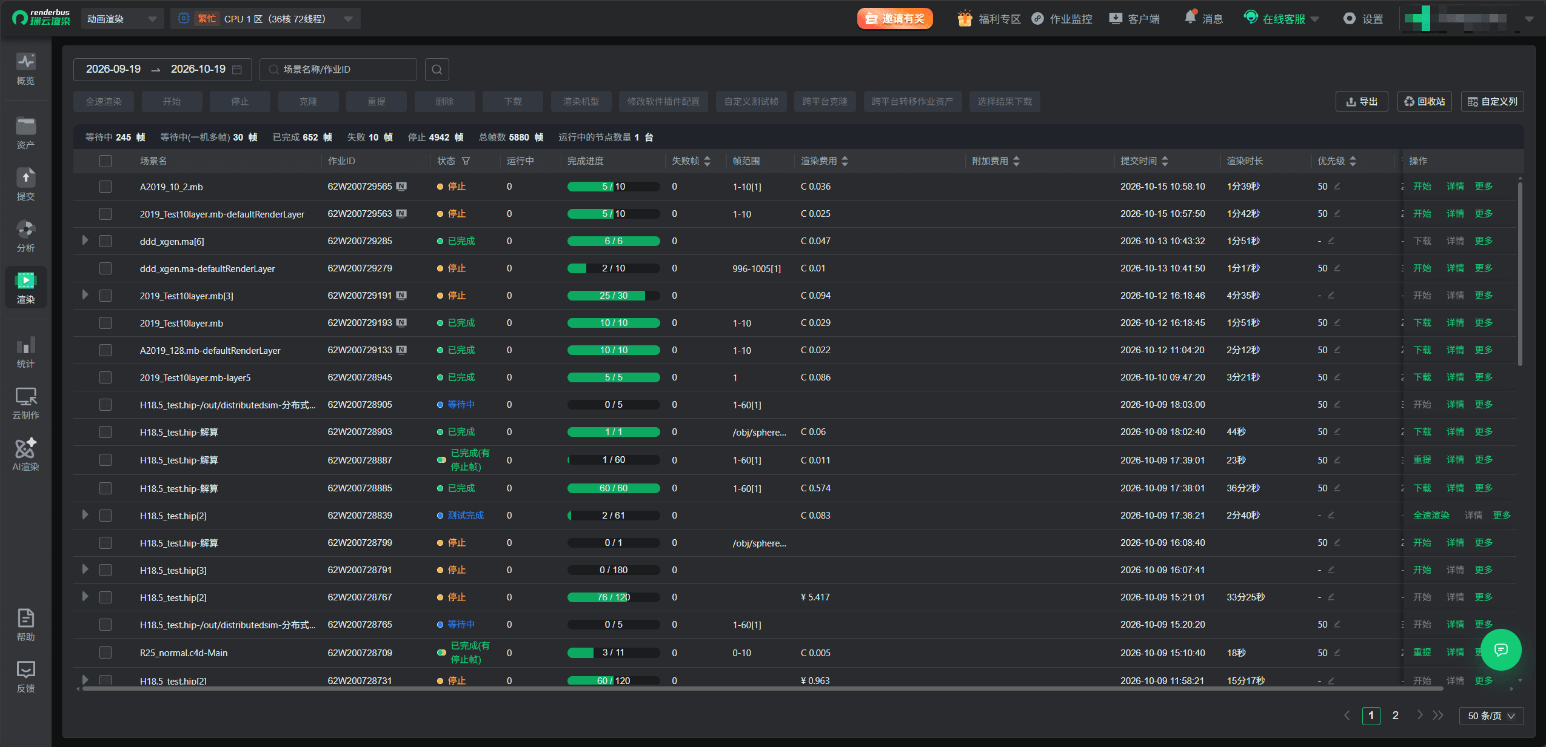Screen dimensions: 1546x747
Task: Open the 福利专区 gift icon
Action: (x=965, y=19)
